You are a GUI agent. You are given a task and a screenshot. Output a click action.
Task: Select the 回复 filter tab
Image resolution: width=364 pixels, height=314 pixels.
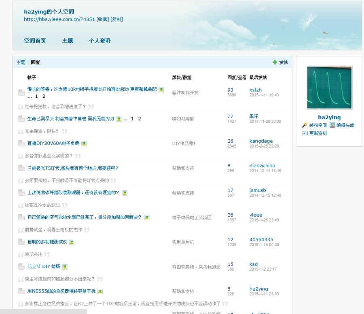36,62
